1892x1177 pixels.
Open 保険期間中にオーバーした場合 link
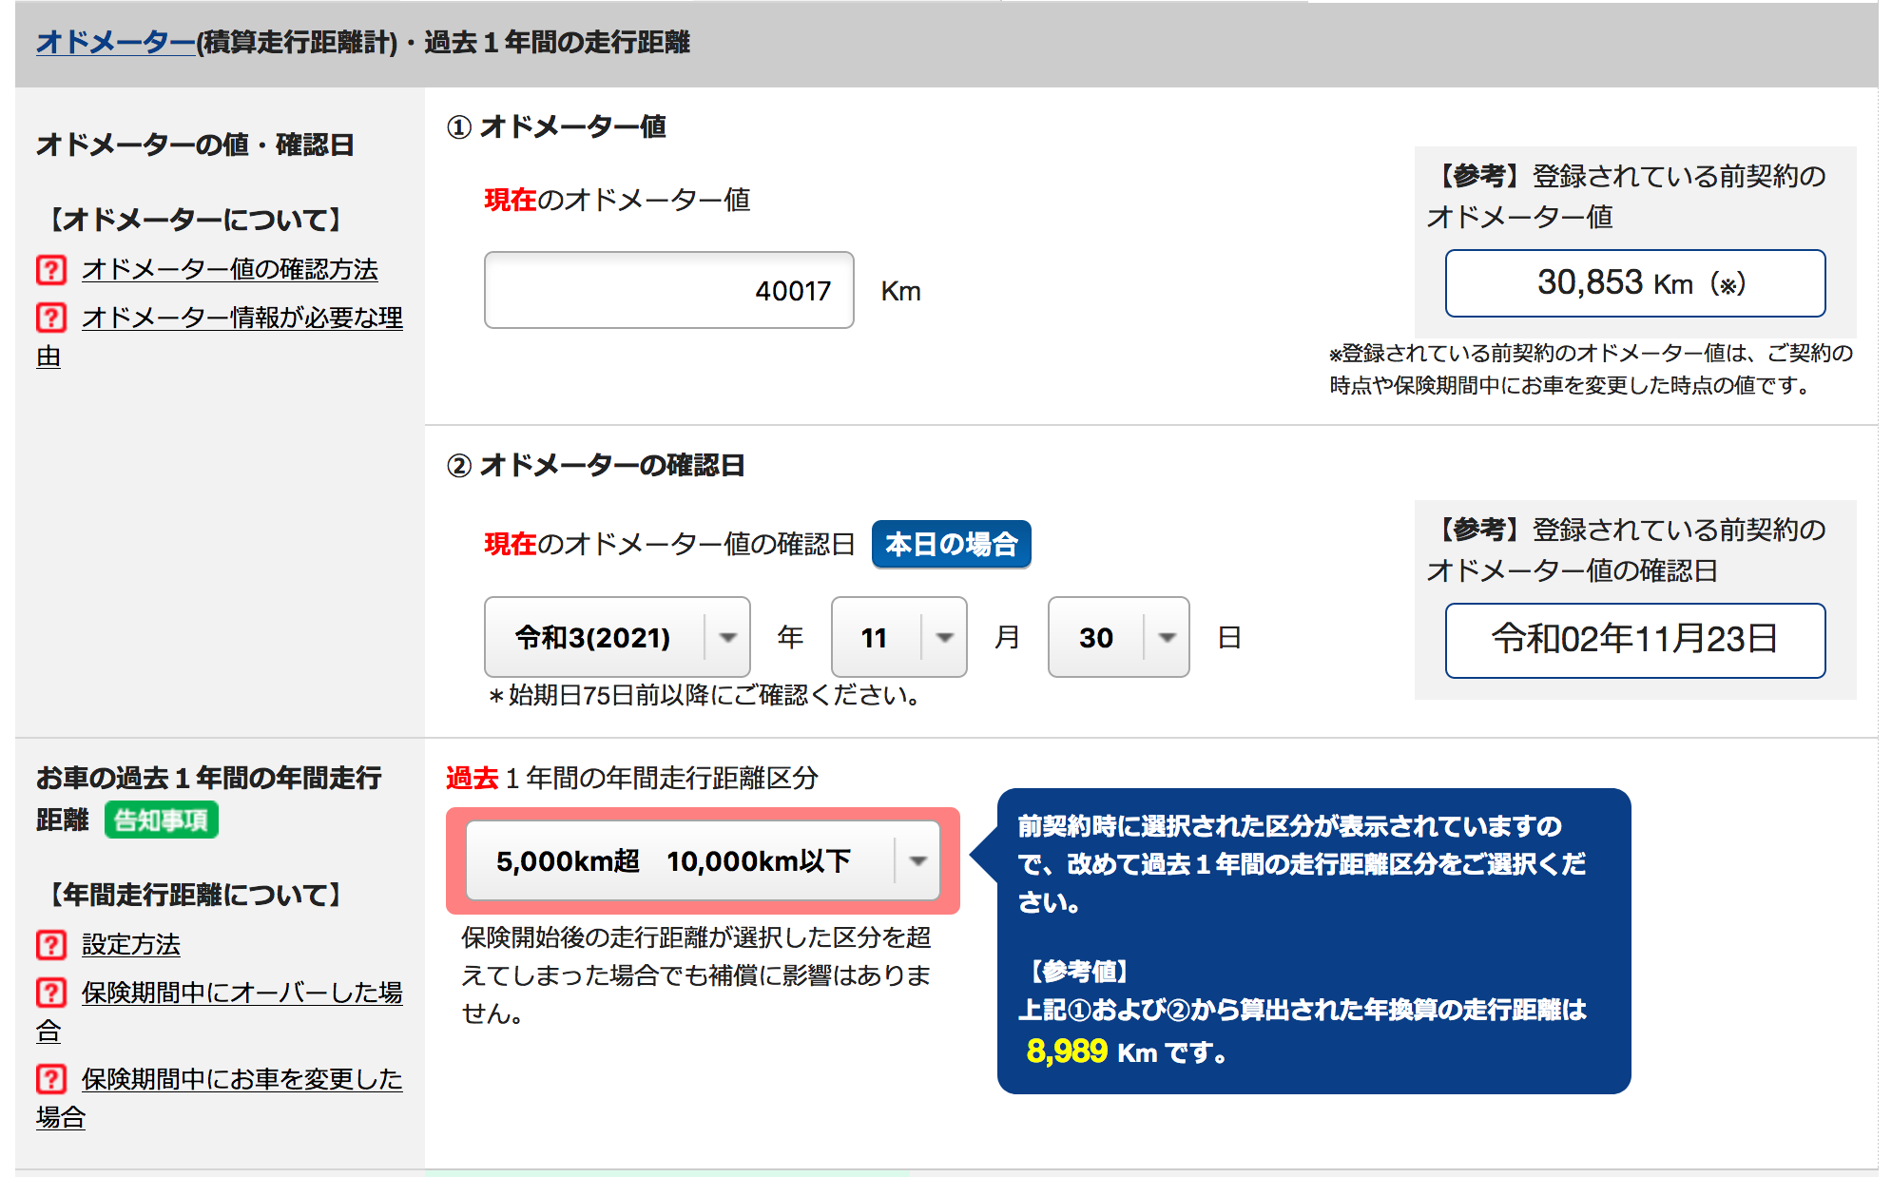coord(241,993)
